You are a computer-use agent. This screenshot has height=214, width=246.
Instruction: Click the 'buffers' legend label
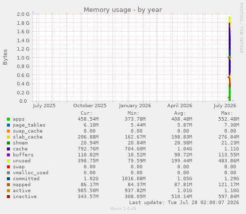click(x=23, y=155)
